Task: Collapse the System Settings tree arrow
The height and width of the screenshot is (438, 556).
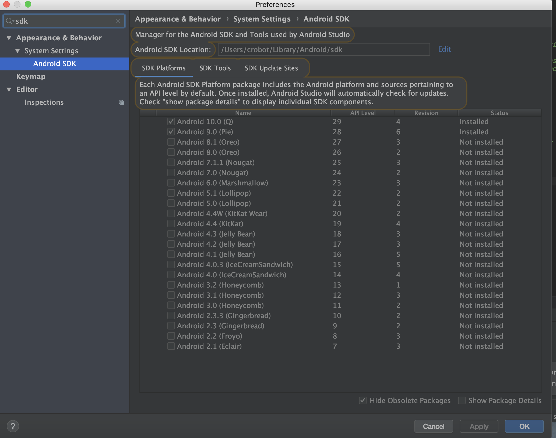Action: point(18,51)
